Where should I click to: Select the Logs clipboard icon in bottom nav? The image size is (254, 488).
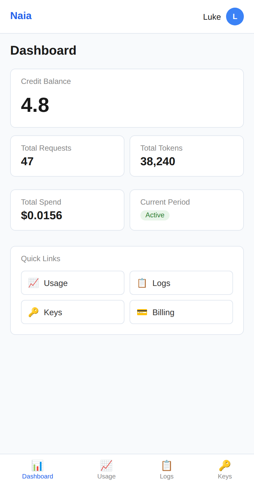click(167, 465)
